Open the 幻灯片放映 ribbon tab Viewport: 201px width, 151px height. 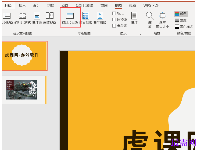pos(84,5)
